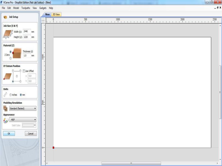Open the Model menu
This screenshot has height=166, width=222.
[x=16, y=8]
